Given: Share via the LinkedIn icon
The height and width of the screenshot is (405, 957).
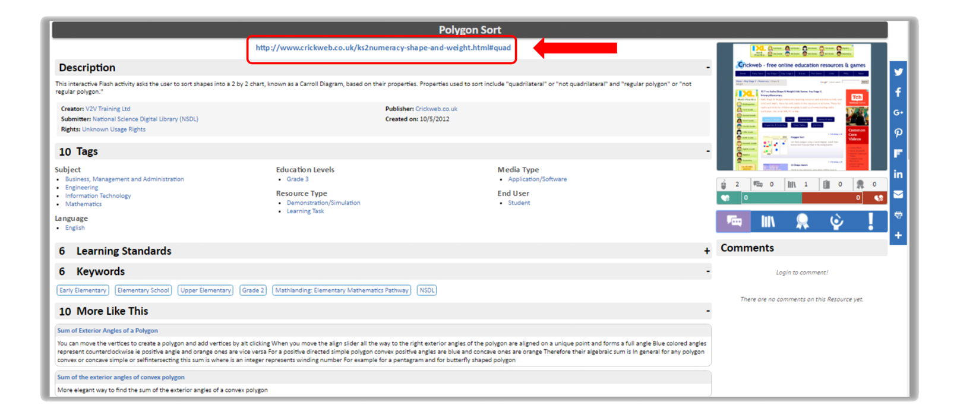Looking at the screenshot, I should click(x=898, y=174).
